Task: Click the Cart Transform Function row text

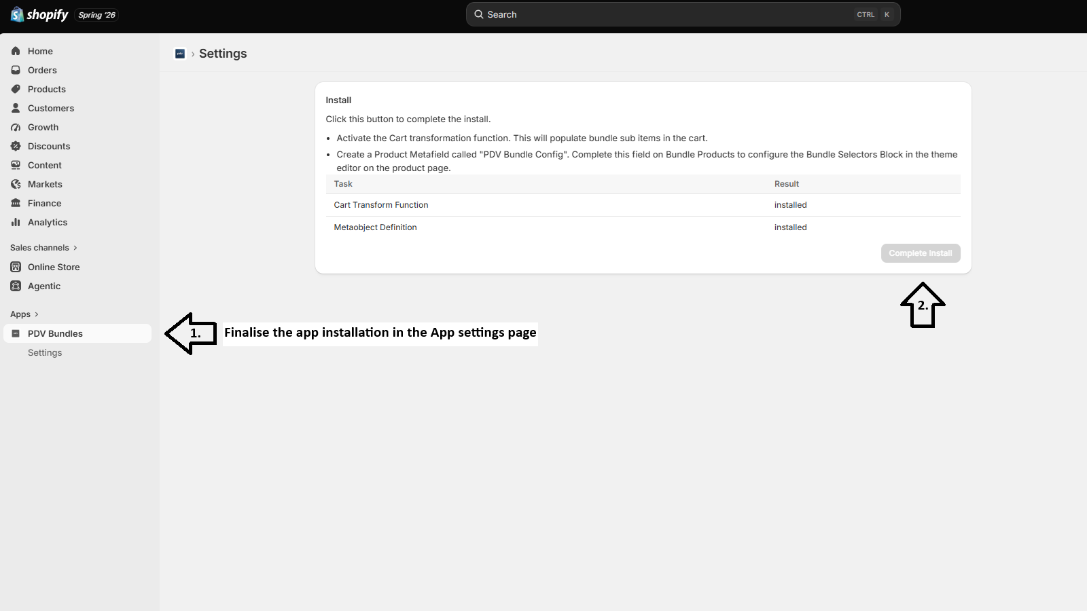Action: (x=381, y=205)
